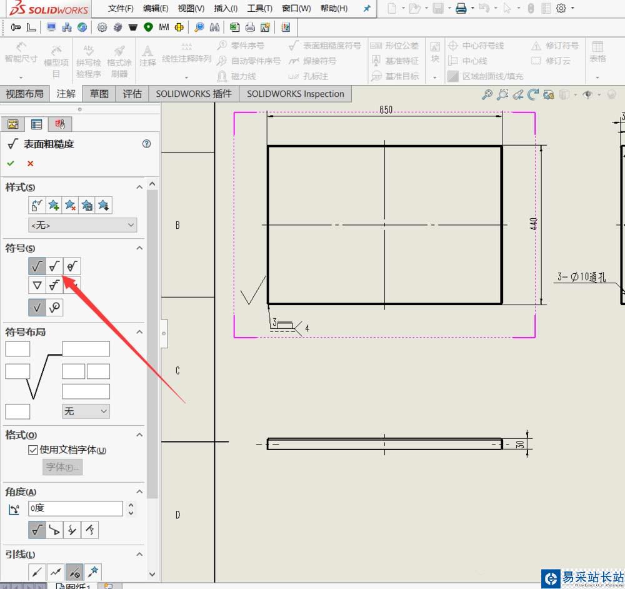The image size is (625, 589).
Task: Click the rotate view arrow icon
Action: point(532,94)
